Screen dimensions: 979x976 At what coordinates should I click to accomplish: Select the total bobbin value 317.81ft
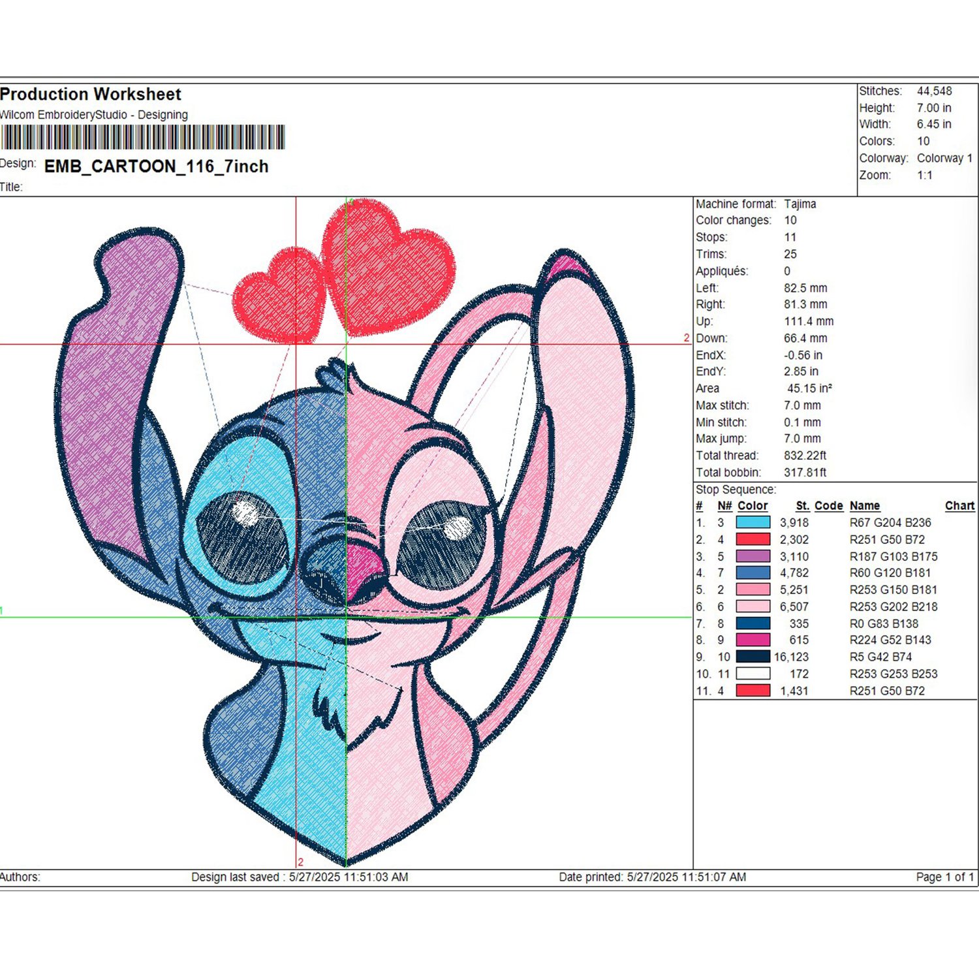coord(805,473)
